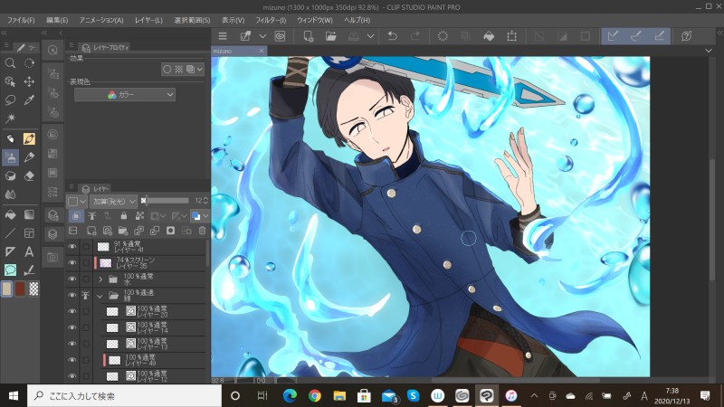Toggle the Lock layer padlock button
Screen dimensions: 724x407
[x=123, y=215]
